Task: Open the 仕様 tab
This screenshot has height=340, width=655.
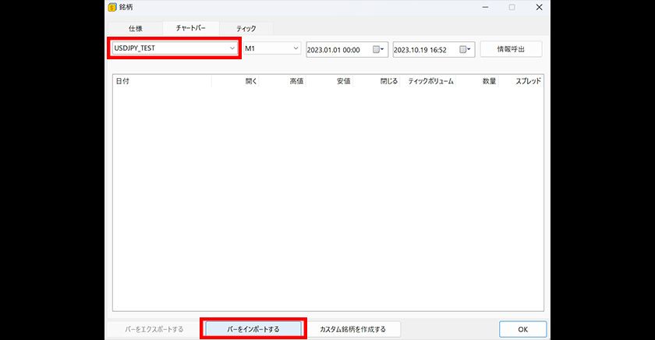Action: click(x=136, y=28)
